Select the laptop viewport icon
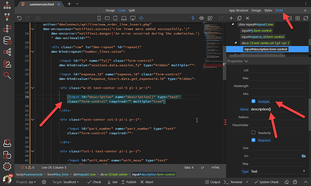Image resolution: width=311 pixels, height=186 pixels. pos(124,18)
